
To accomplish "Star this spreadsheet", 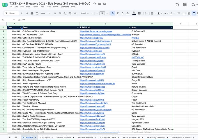I will point(94,4).
